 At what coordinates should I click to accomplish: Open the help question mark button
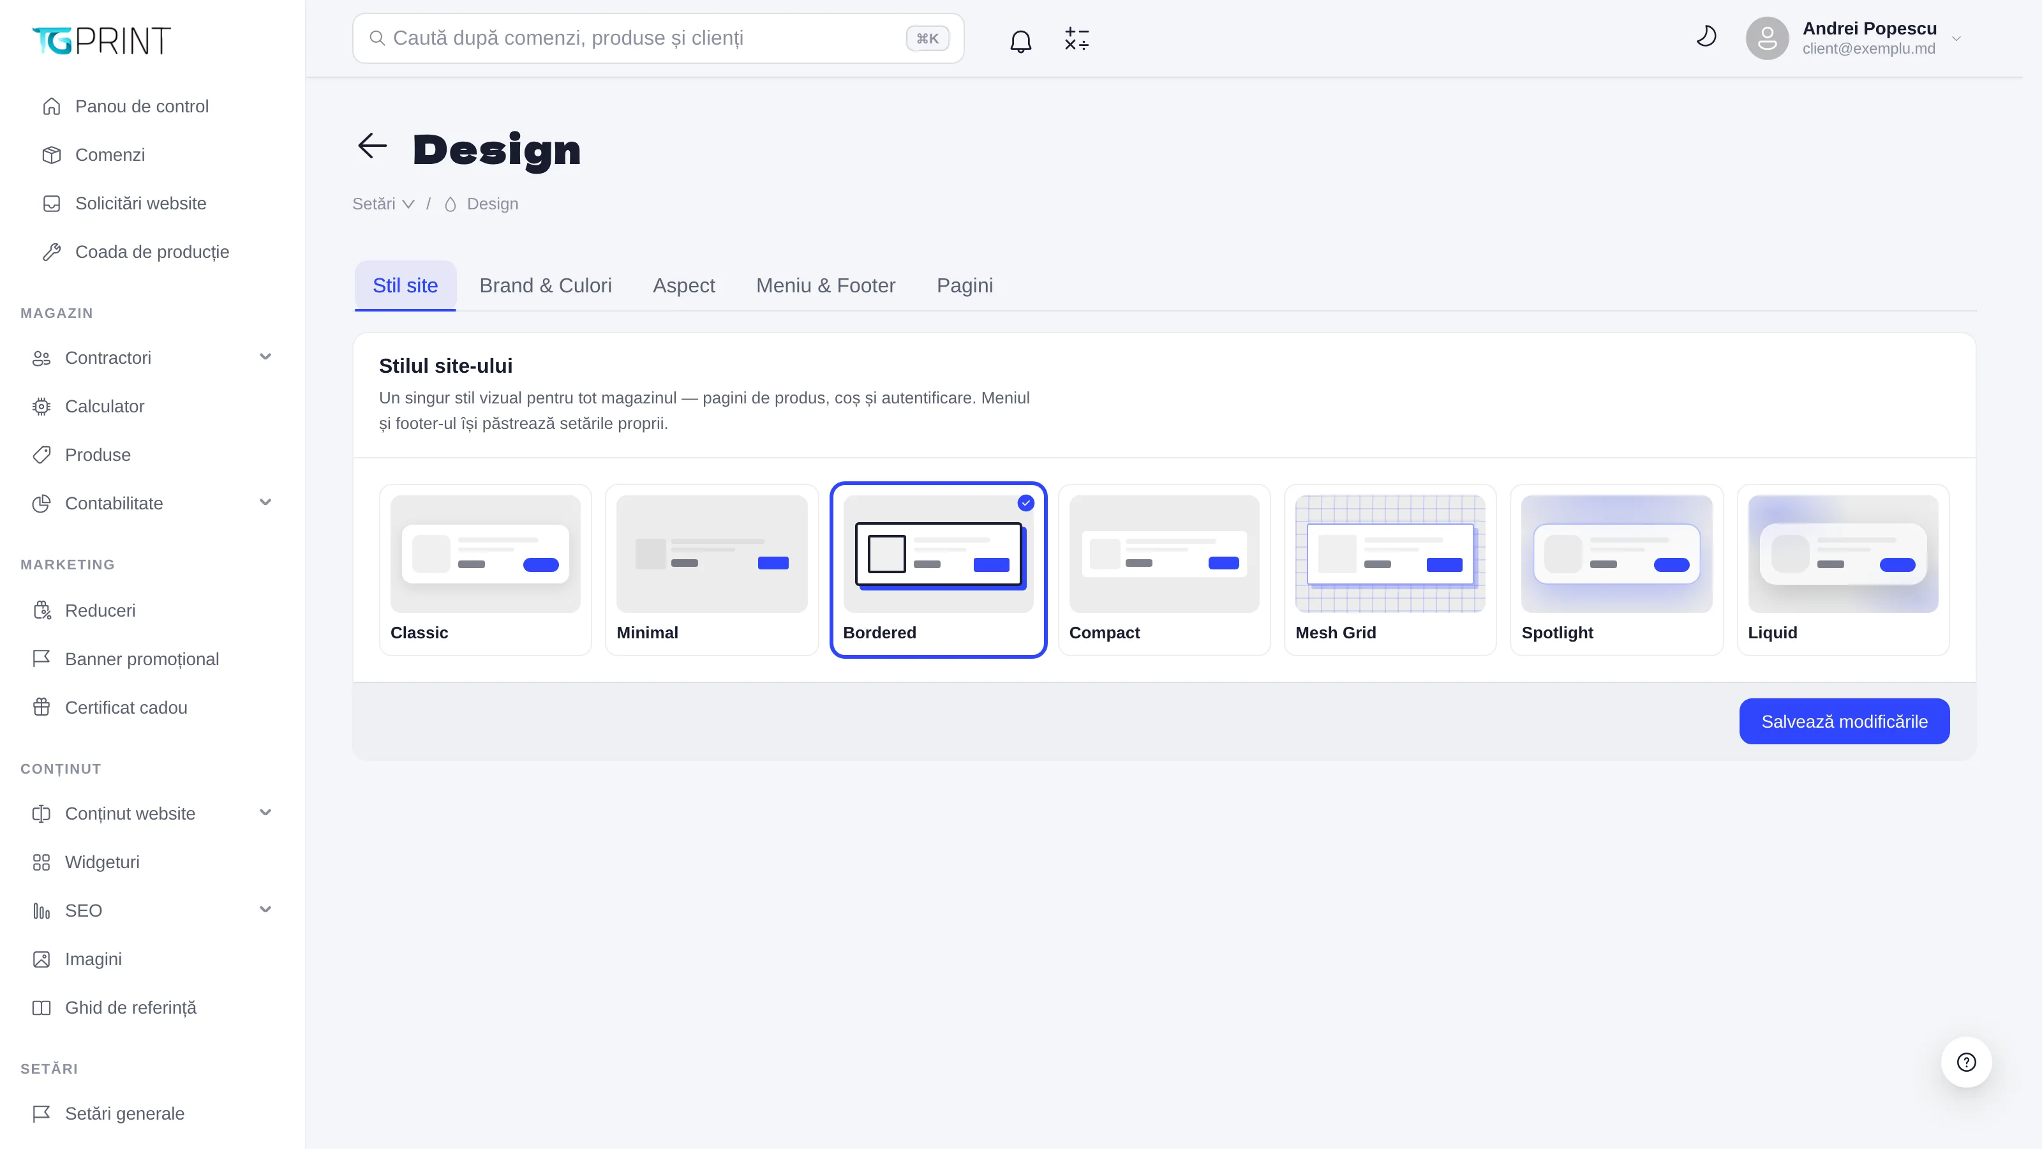[x=1966, y=1062]
